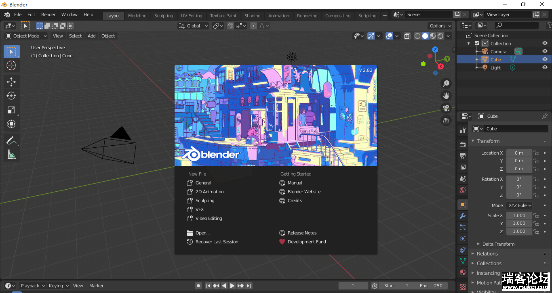This screenshot has height=293, width=552.
Task: Open the Output properties tab
Action: (463, 156)
